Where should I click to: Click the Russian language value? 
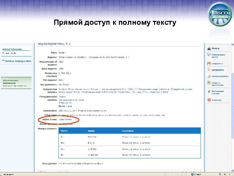pyautogui.click(x=62, y=53)
